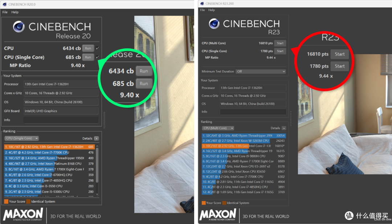
Task: Click scroll-down arrow of R20 ranking list
Action: (x=97, y=195)
